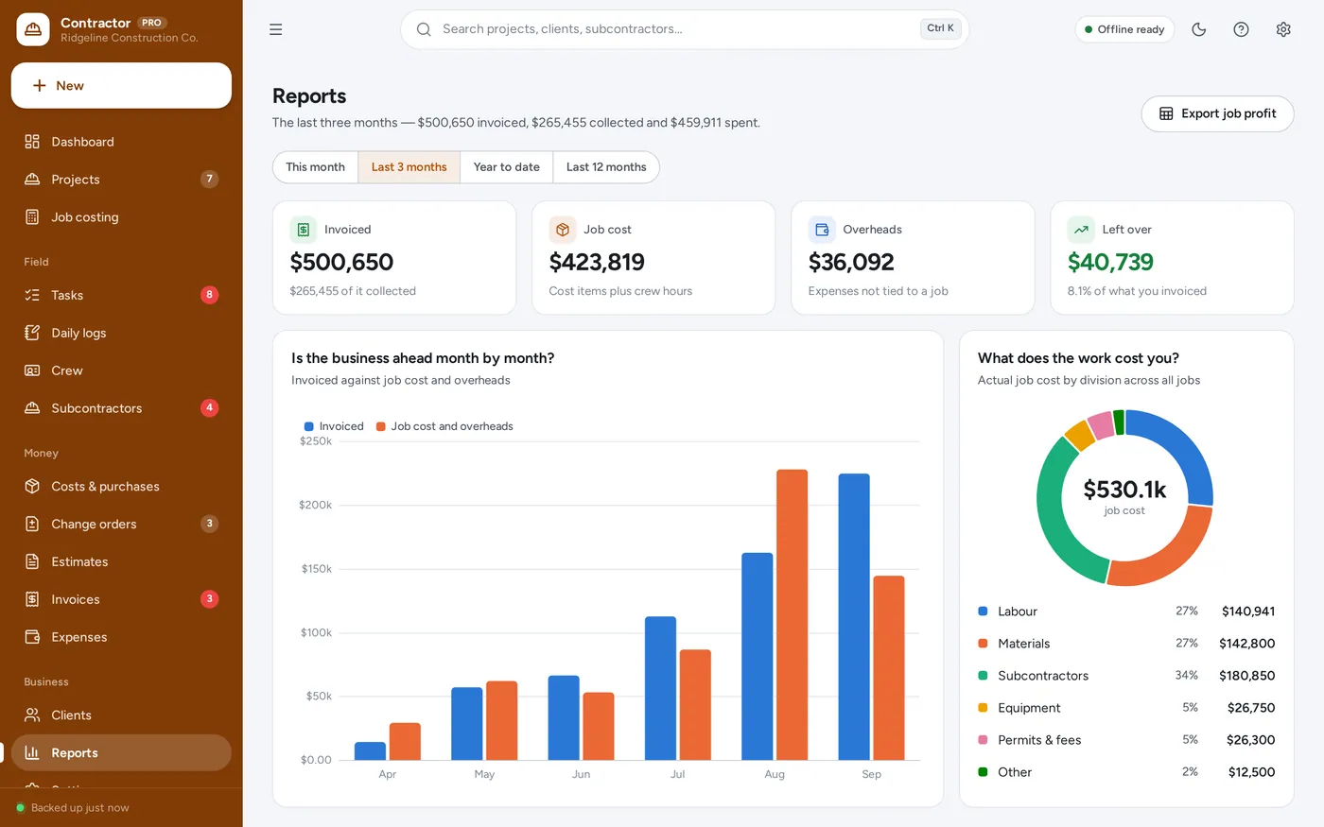Click the Invoiced card's green receipt icon
This screenshot has height=827, width=1324.
pos(304,230)
